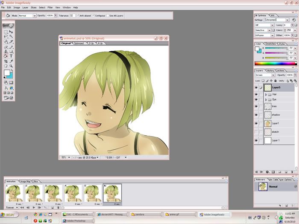299x224 pixels.
Task: Select the Move tool
Action: 11,32
